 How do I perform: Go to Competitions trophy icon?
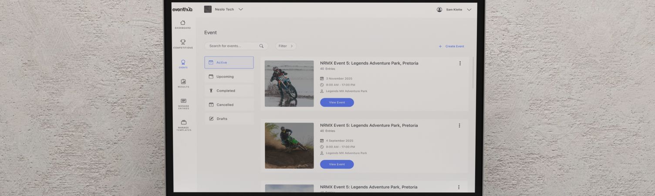coord(183,42)
